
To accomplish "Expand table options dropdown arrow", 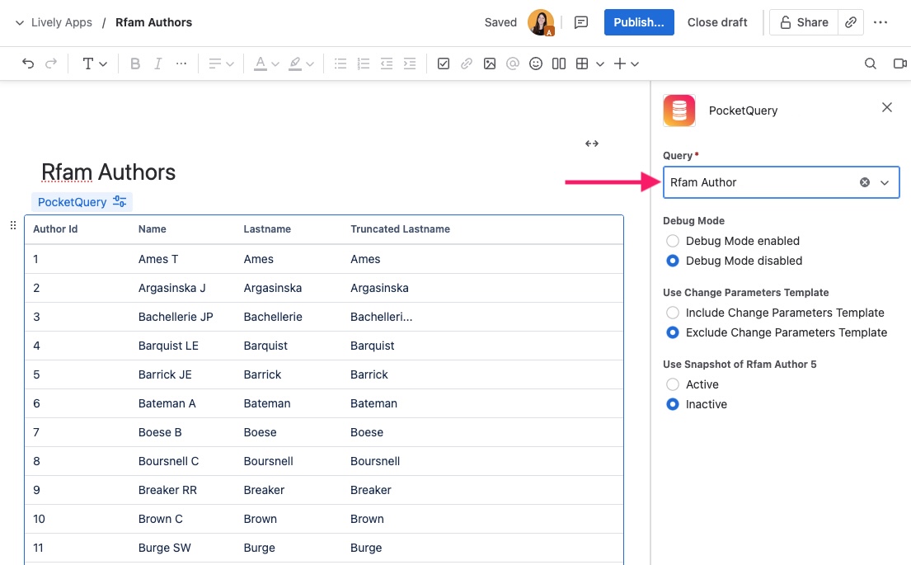I will pyautogui.click(x=599, y=64).
